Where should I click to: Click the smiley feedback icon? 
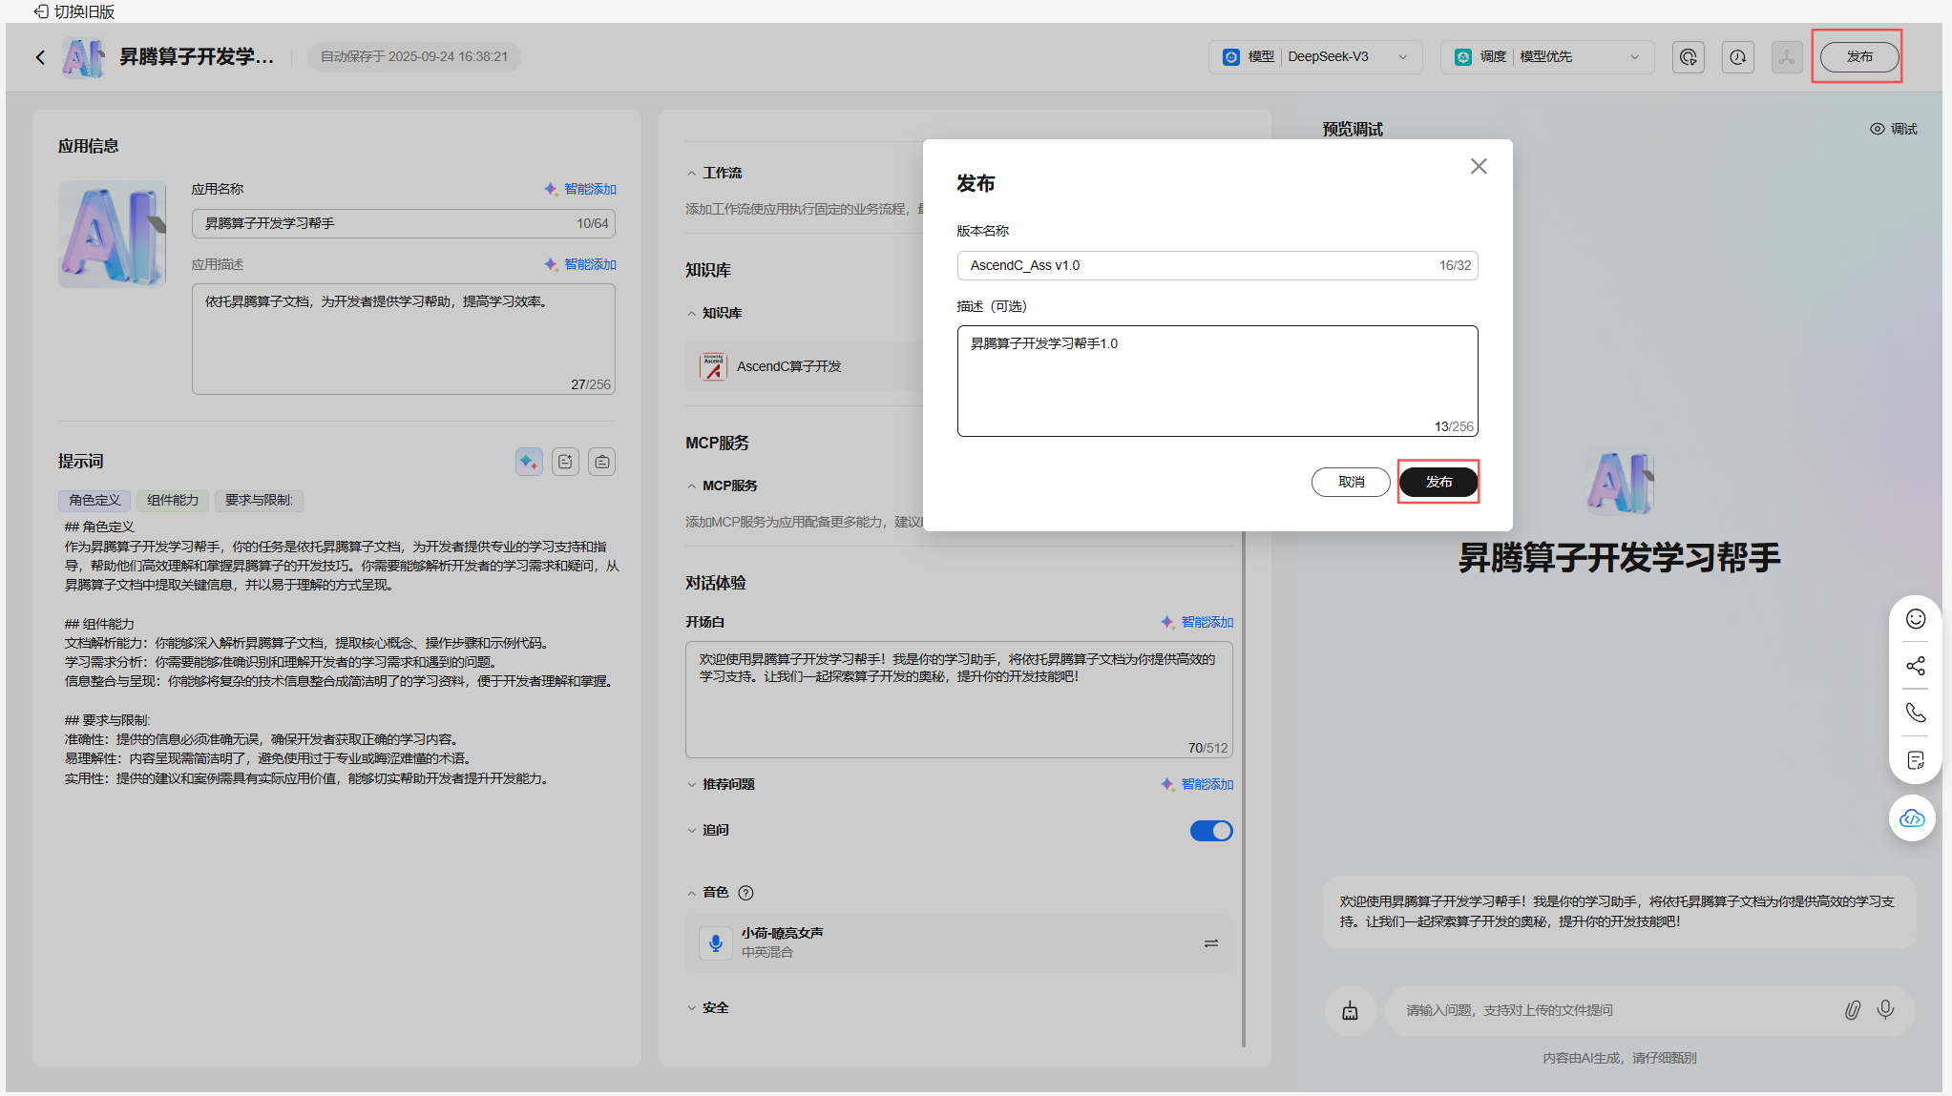coord(1915,619)
